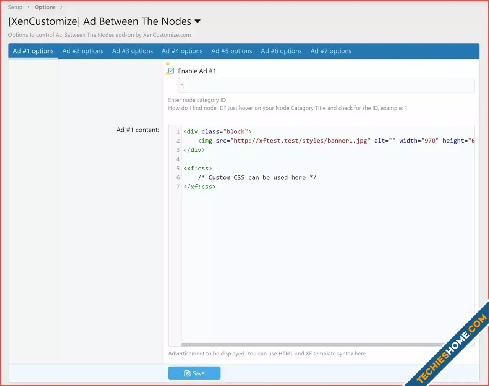This screenshot has height=386, width=489.
Task: Click the 'Ad #1 content:' label
Action: 138,130
